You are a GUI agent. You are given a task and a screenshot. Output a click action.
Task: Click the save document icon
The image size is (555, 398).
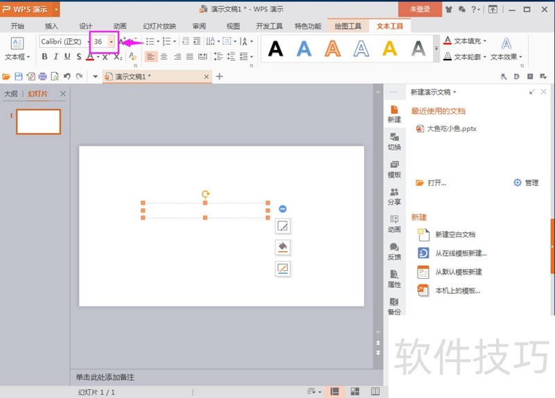(x=19, y=76)
